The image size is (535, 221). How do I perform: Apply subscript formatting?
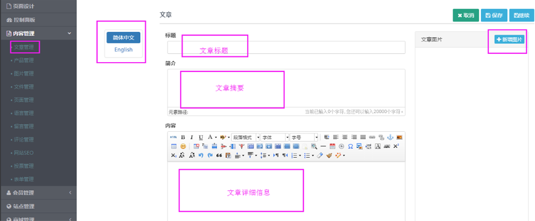tap(174, 155)
